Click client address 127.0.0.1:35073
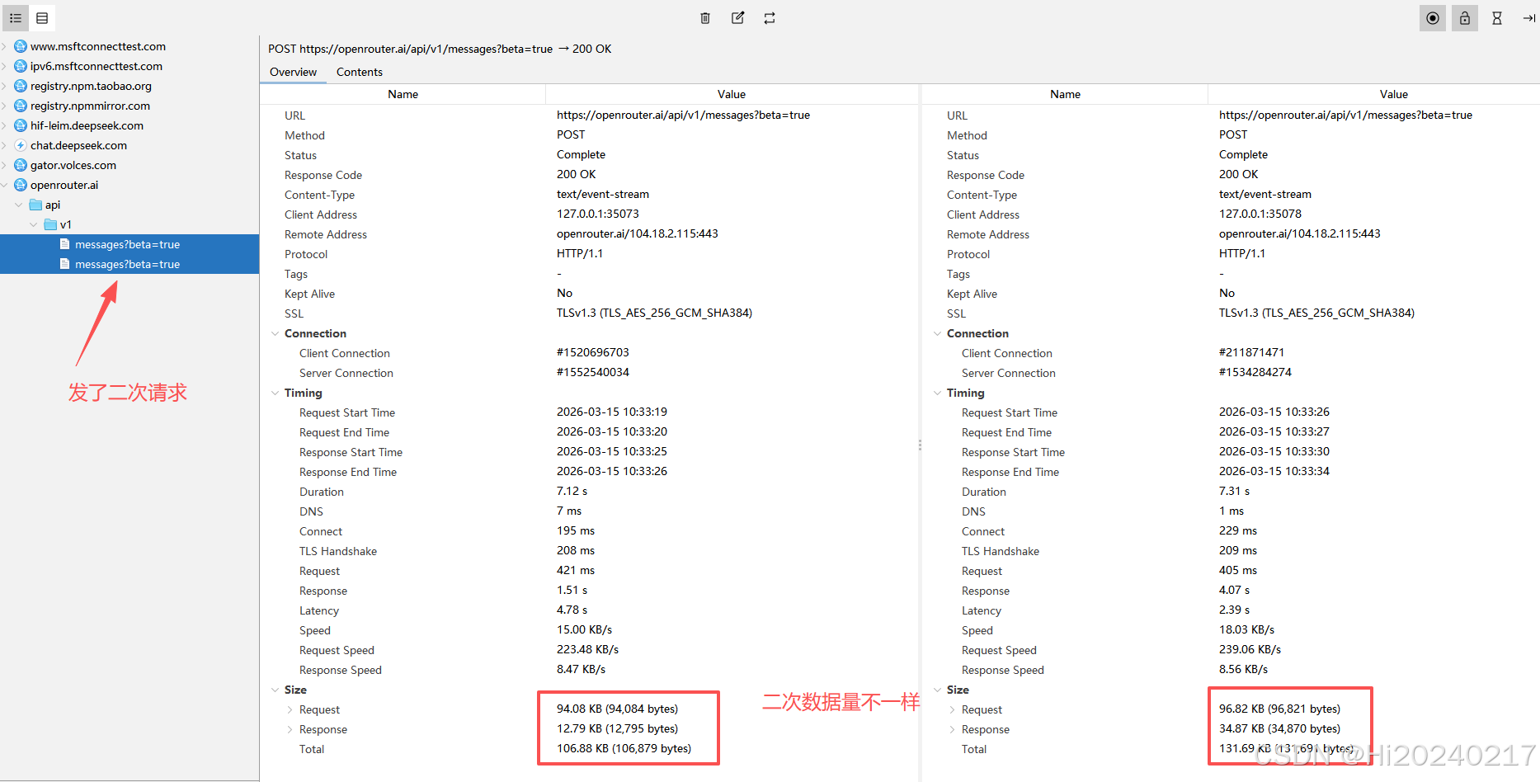 point(597,214)
